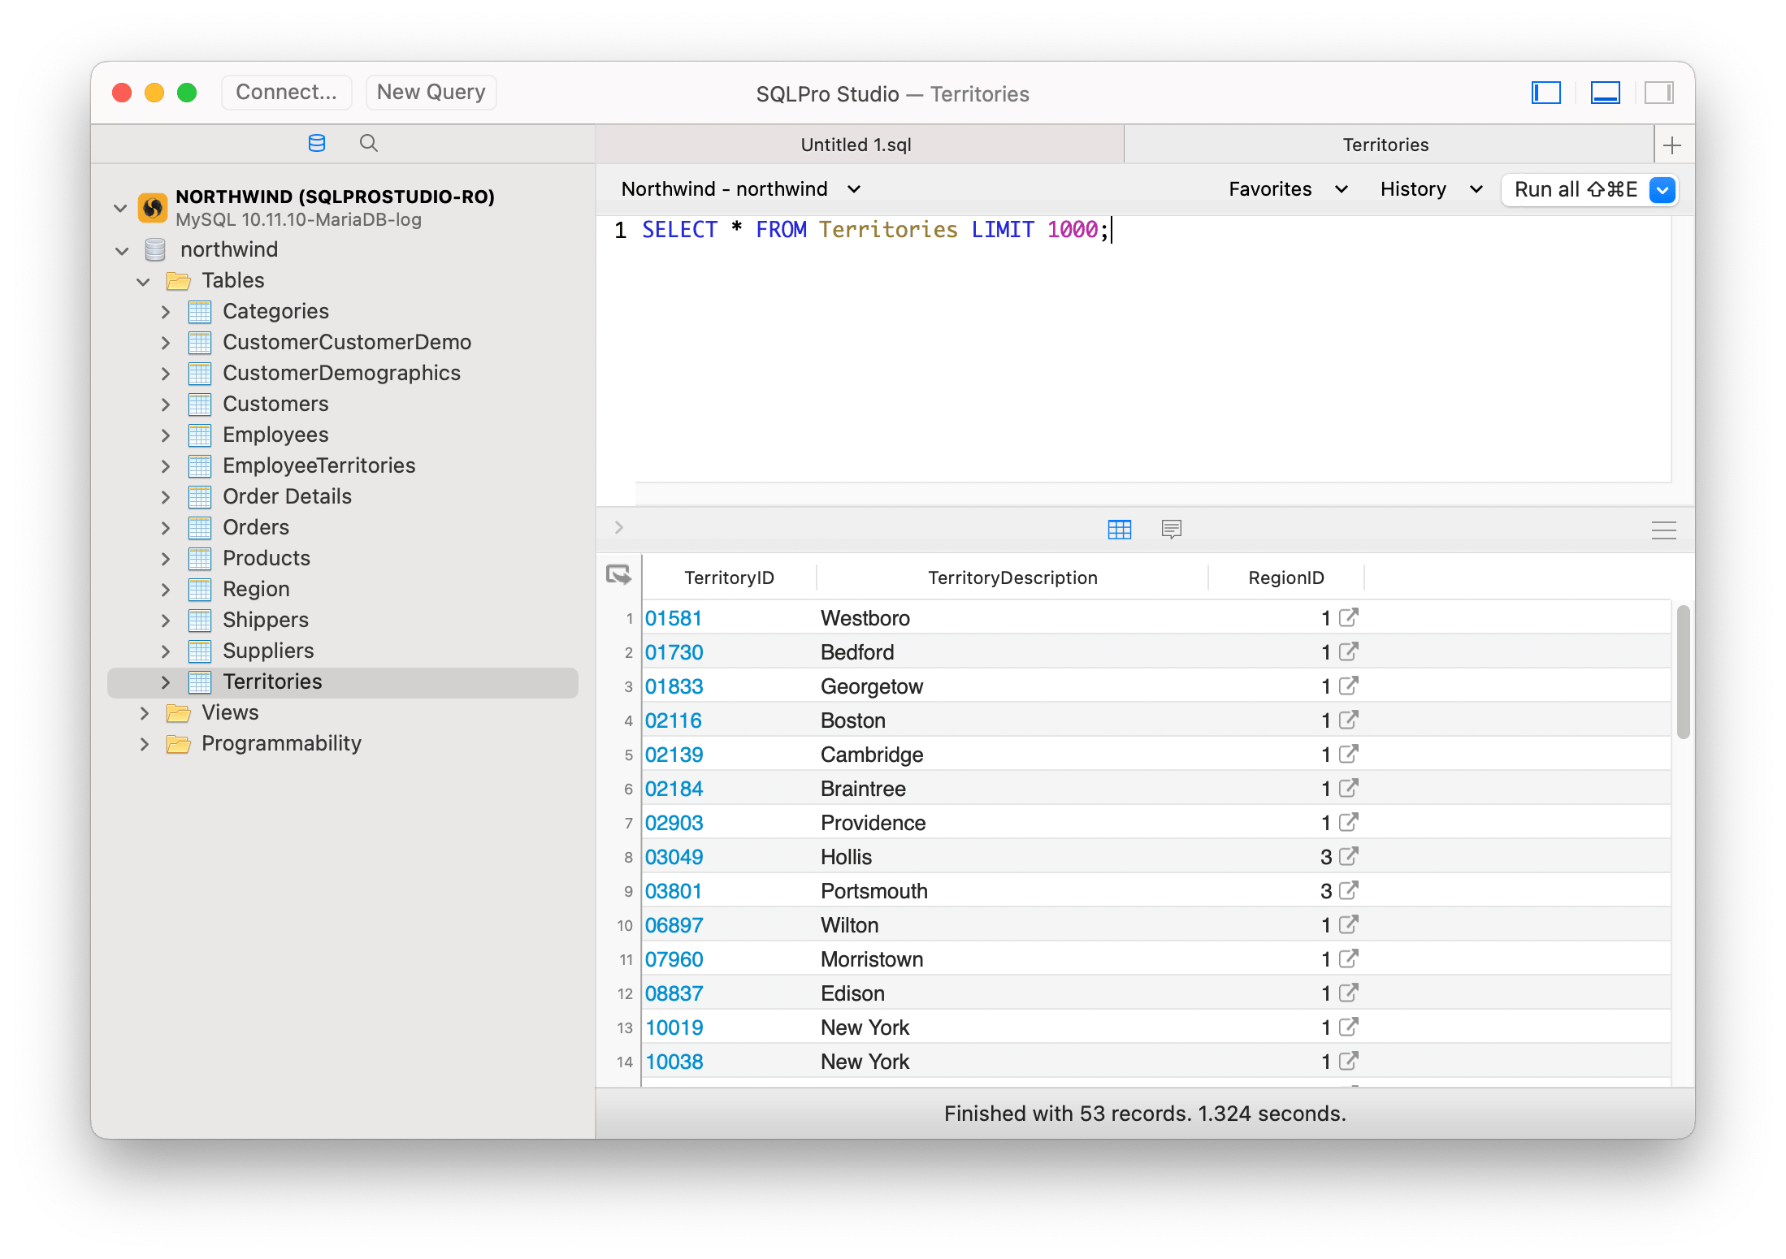The image size is (1786, 1259).
Task: Toggle the right inspector panel
Action: coord(1658,93)
